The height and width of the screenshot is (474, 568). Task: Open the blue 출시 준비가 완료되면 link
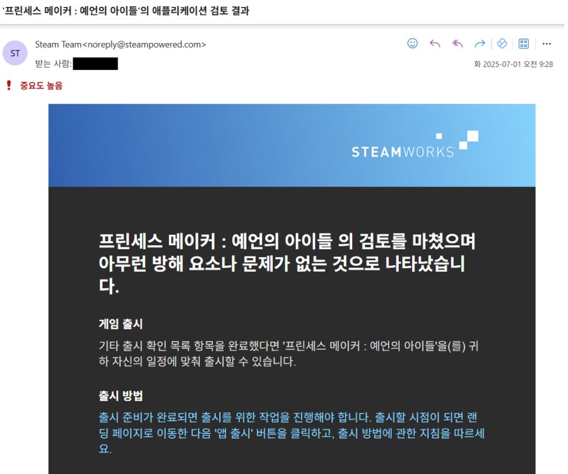point(292,433)
